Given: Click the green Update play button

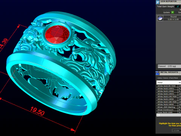Looking at the screenshot, I should [x=173, y=12].
